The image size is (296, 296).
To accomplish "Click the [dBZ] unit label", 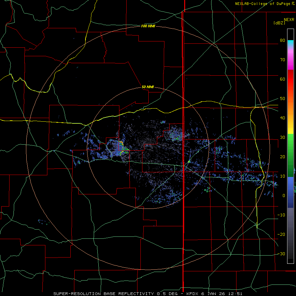I will (x=279, y=23).
